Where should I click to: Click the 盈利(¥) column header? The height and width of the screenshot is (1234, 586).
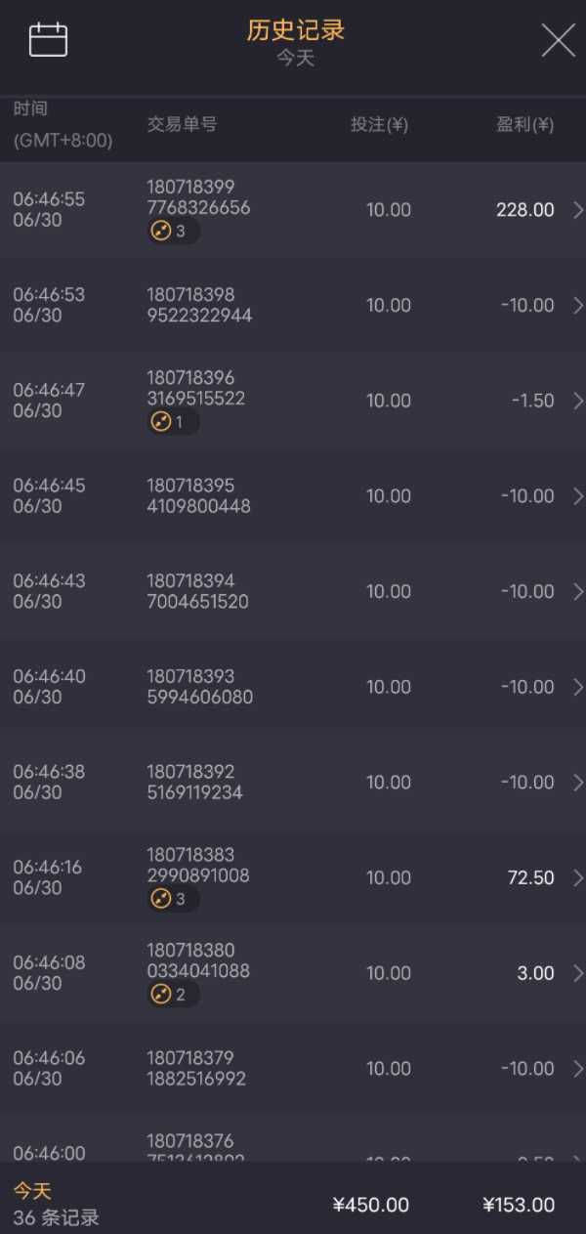click(x=523, y=125)
